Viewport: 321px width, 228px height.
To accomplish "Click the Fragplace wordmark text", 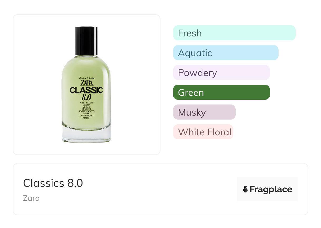I will point(271,189).
